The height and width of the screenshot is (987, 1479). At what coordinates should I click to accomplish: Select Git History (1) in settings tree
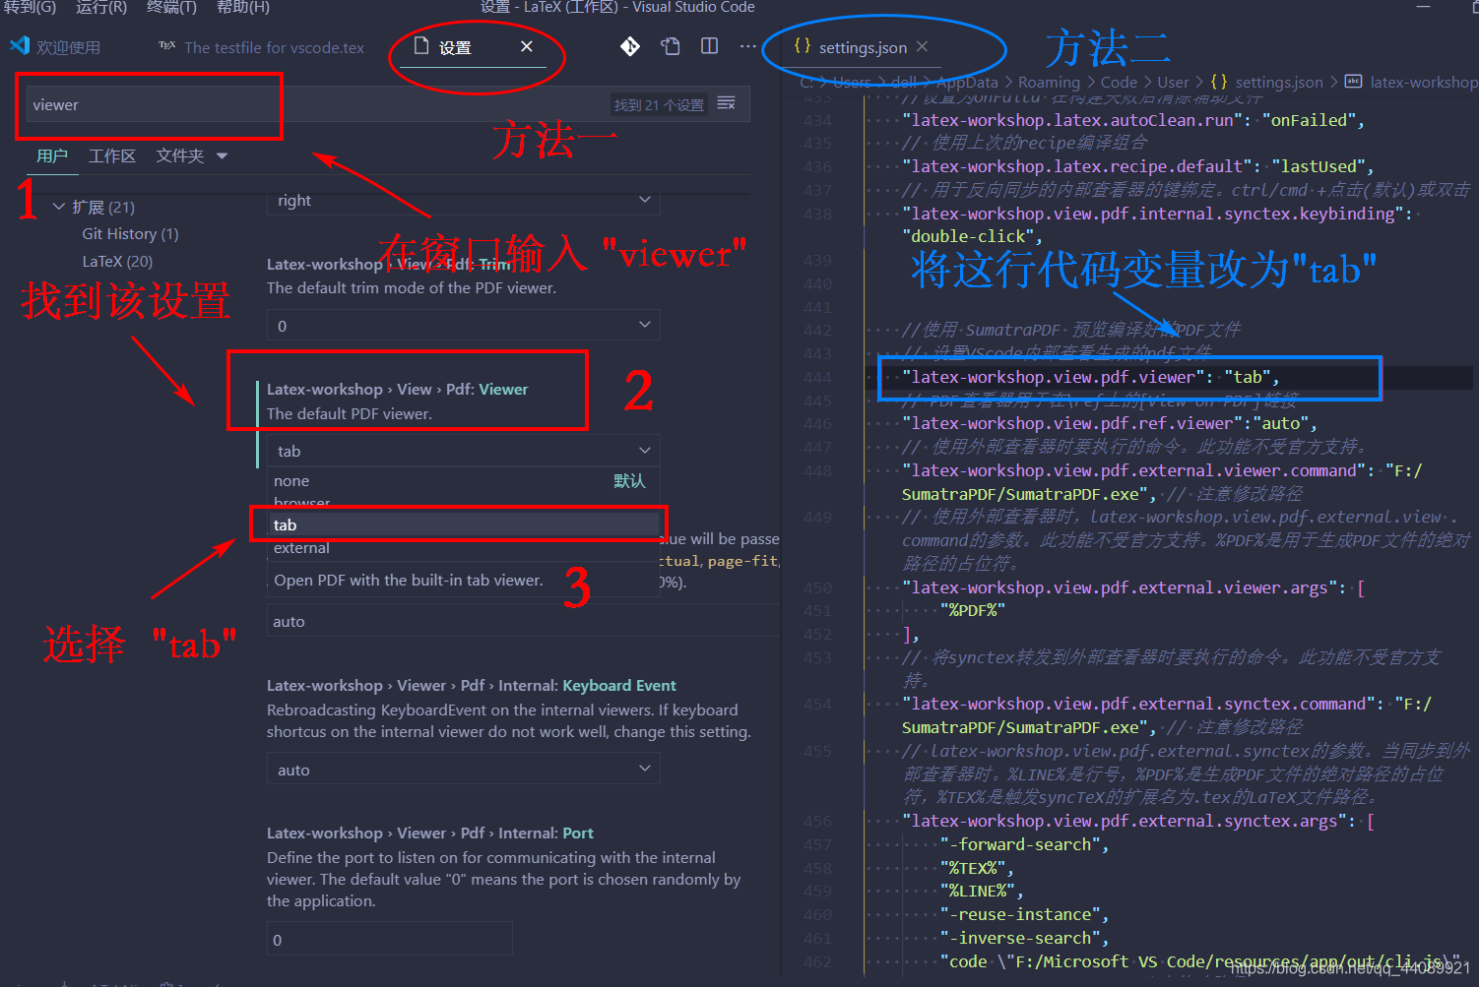130,233
